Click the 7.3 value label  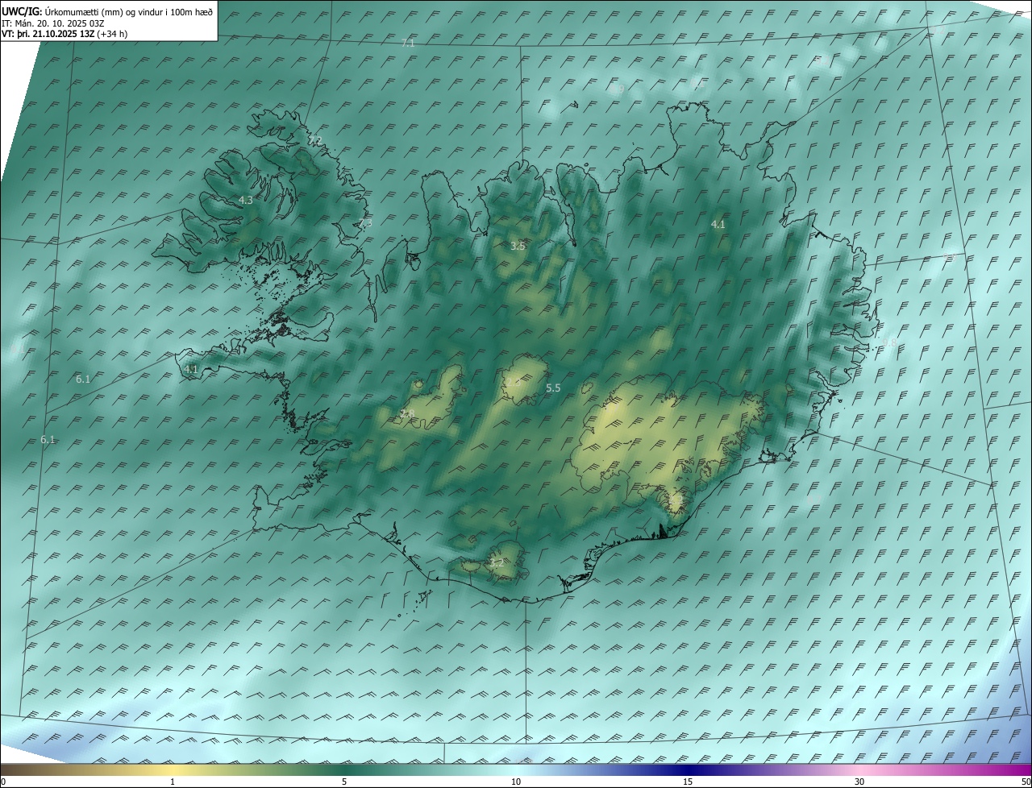(365, 223)
